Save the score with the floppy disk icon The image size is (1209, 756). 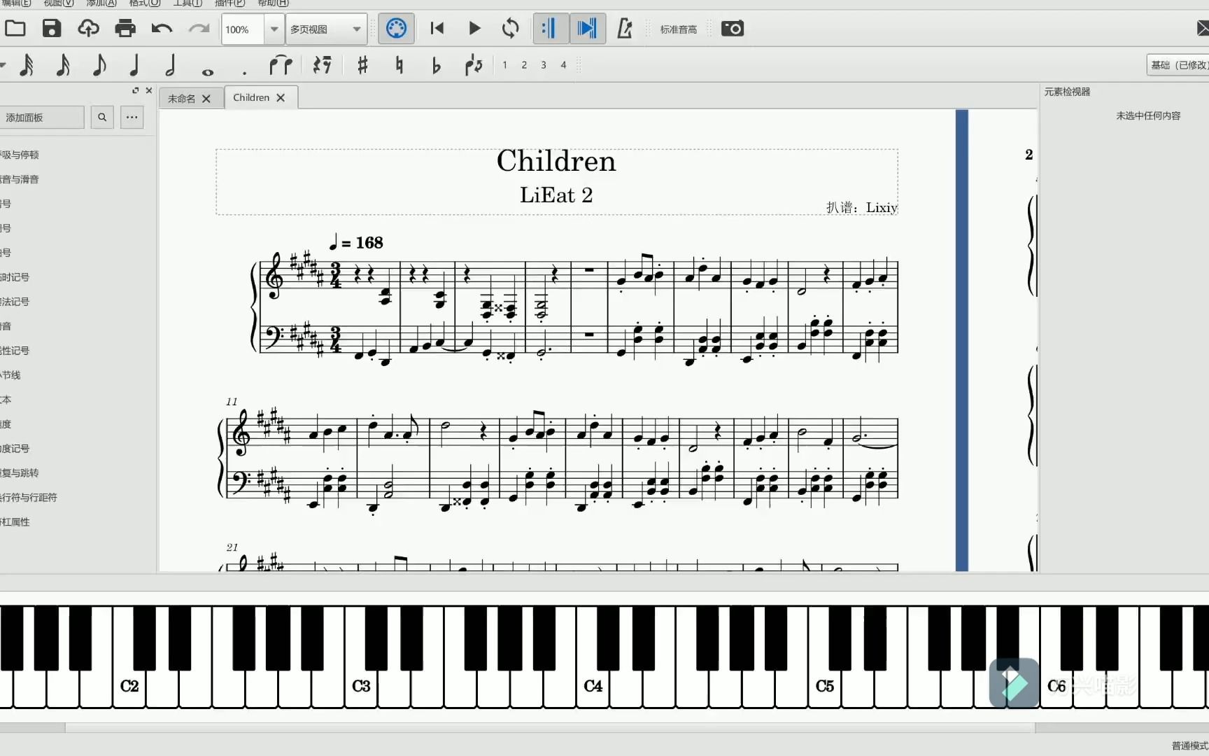[x=52, y=29]
